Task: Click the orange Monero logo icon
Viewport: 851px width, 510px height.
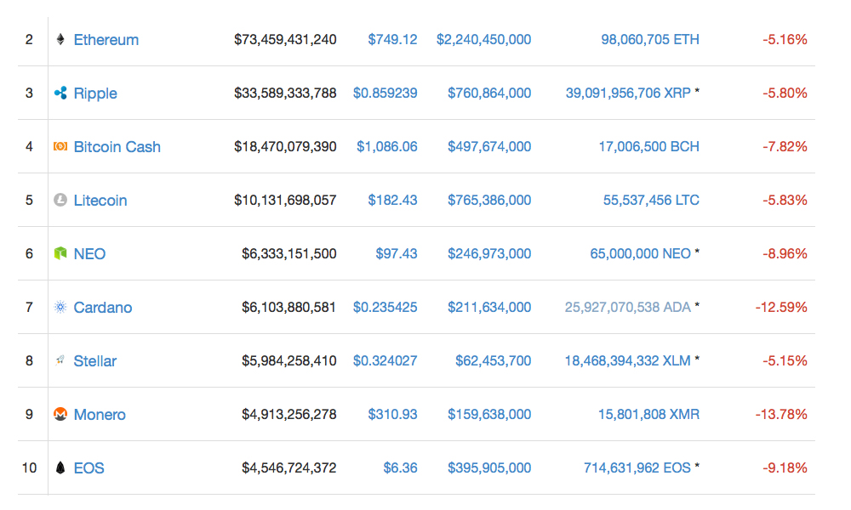Action: [60, 414]
